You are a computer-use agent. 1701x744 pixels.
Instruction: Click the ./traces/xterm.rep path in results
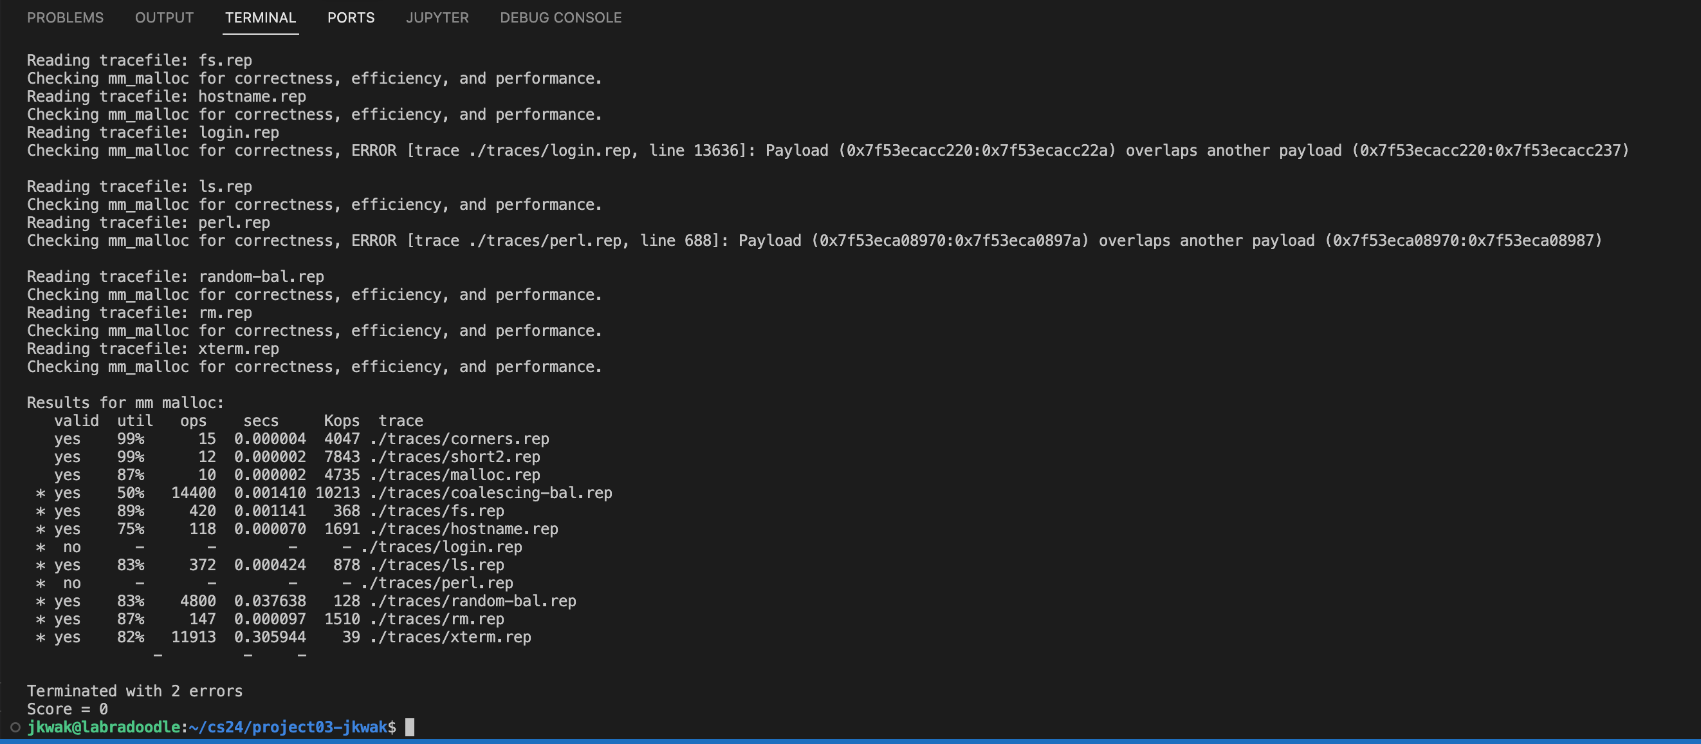click(450, 638)
